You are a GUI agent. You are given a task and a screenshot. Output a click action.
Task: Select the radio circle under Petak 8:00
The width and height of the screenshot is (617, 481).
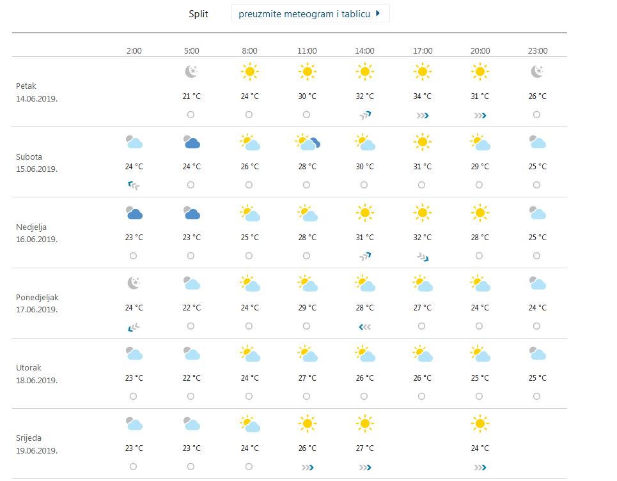(x=249, y=115)
